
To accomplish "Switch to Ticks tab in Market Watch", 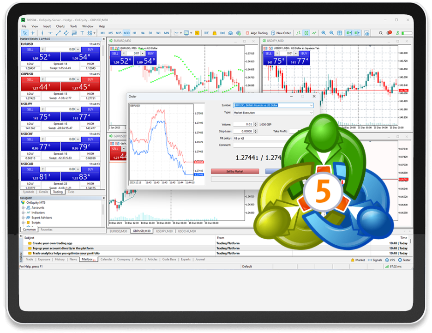I will coord(71,192).
